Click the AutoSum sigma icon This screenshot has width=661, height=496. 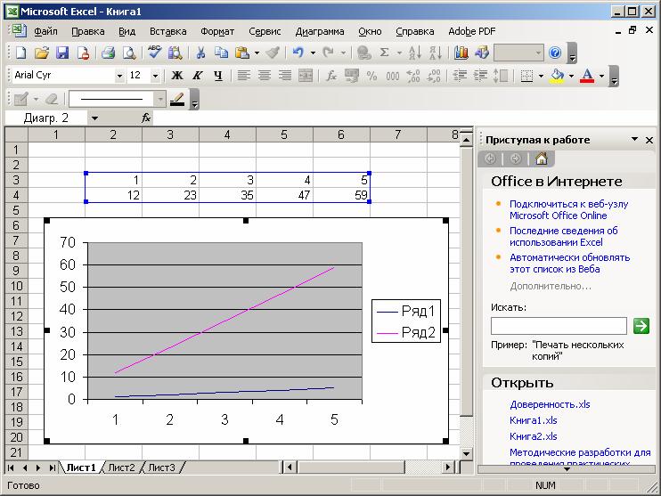(x=384, y=53)
